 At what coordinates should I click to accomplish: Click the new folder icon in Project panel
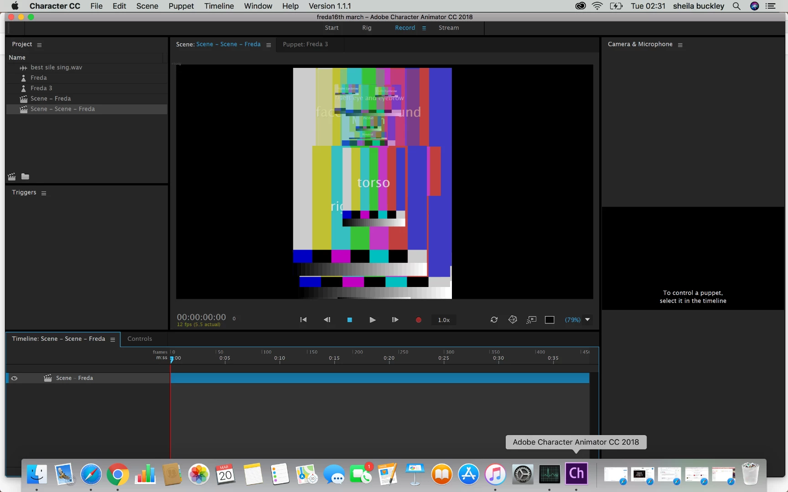(25, 177)
